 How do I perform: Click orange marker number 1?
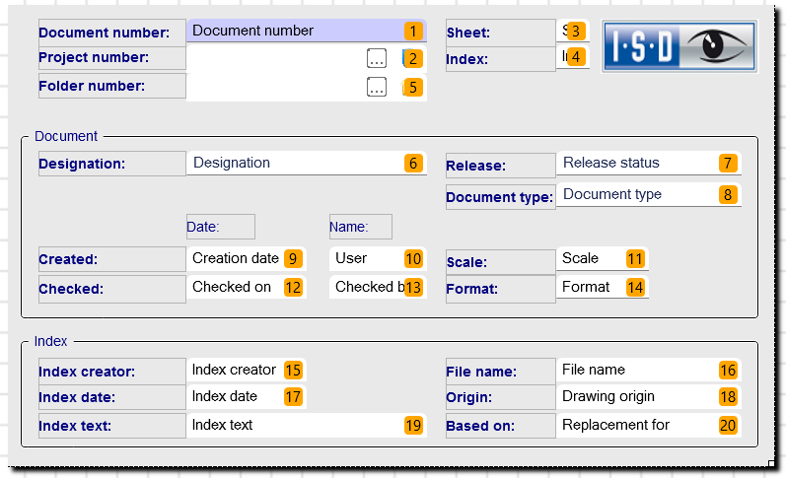tap(413, 32)
